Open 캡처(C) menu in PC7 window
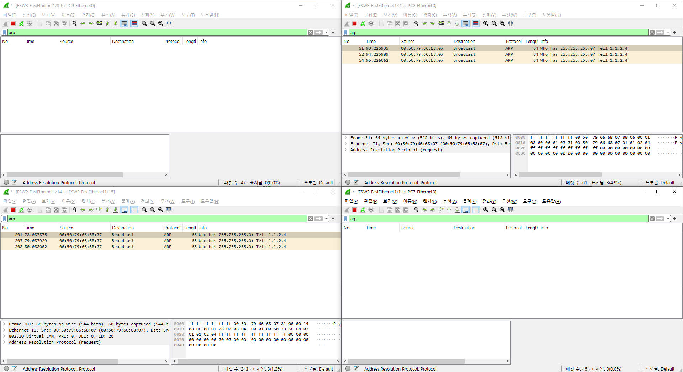The height and width of the screenshot is (372, 683). pos(430,202)
